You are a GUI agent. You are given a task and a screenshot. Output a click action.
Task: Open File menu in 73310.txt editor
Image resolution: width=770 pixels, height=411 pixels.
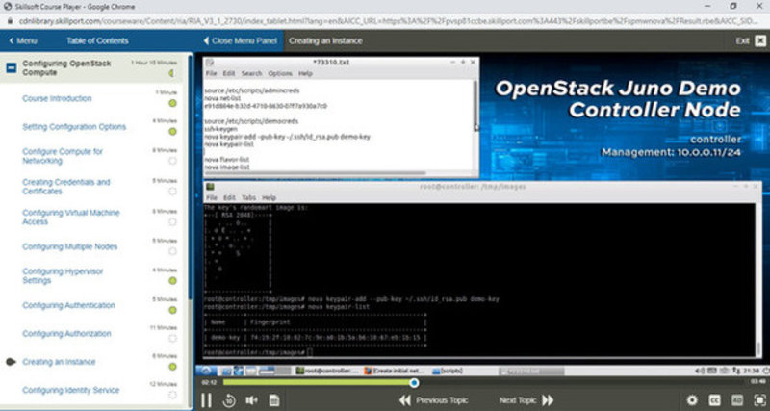coord(211,73)
